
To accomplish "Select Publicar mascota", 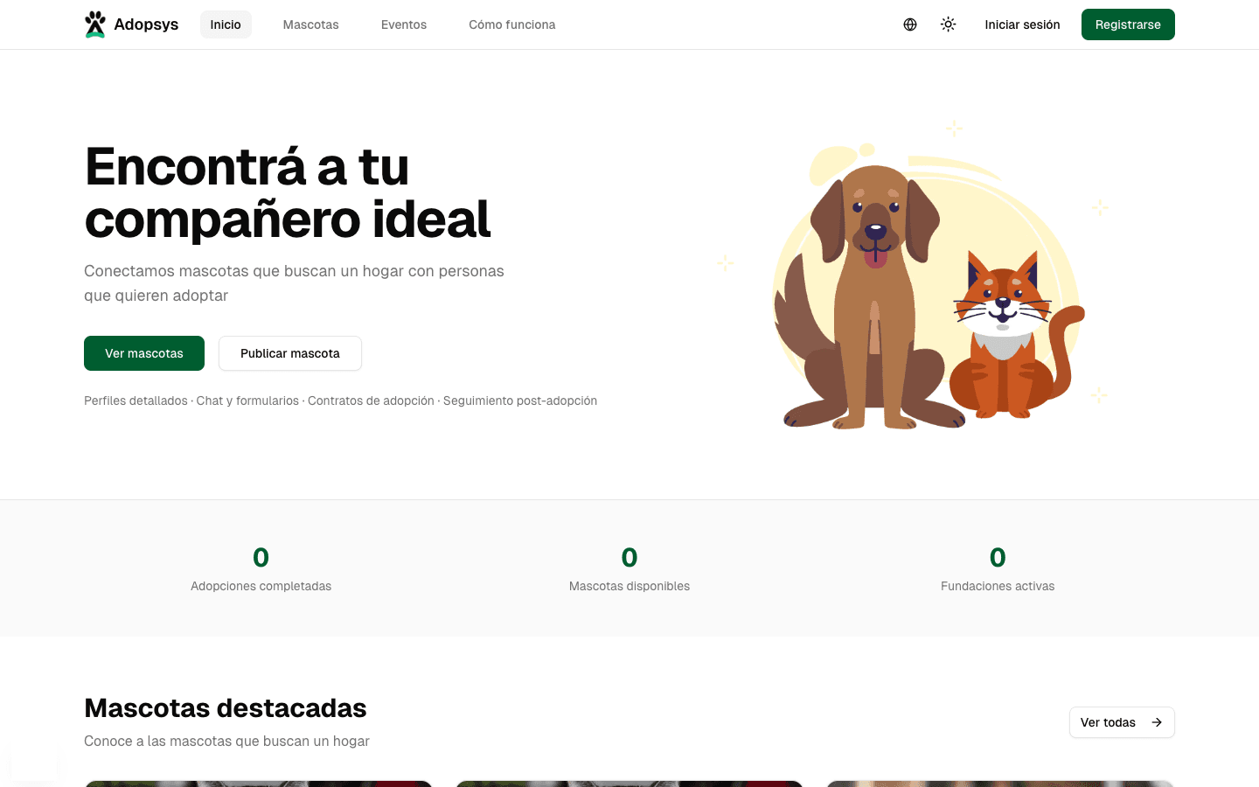I will pos(289,353).
